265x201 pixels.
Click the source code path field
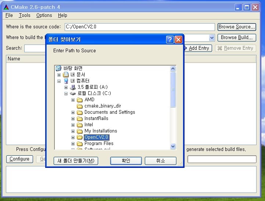[x=140, y=27]
